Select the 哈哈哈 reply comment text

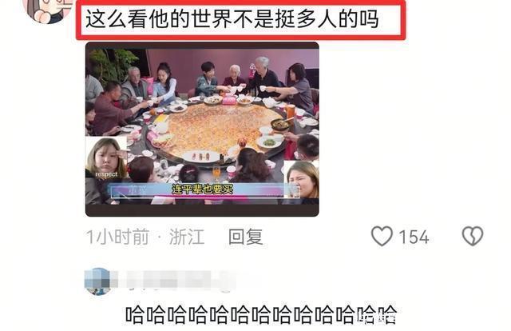(x=261, y=315)
